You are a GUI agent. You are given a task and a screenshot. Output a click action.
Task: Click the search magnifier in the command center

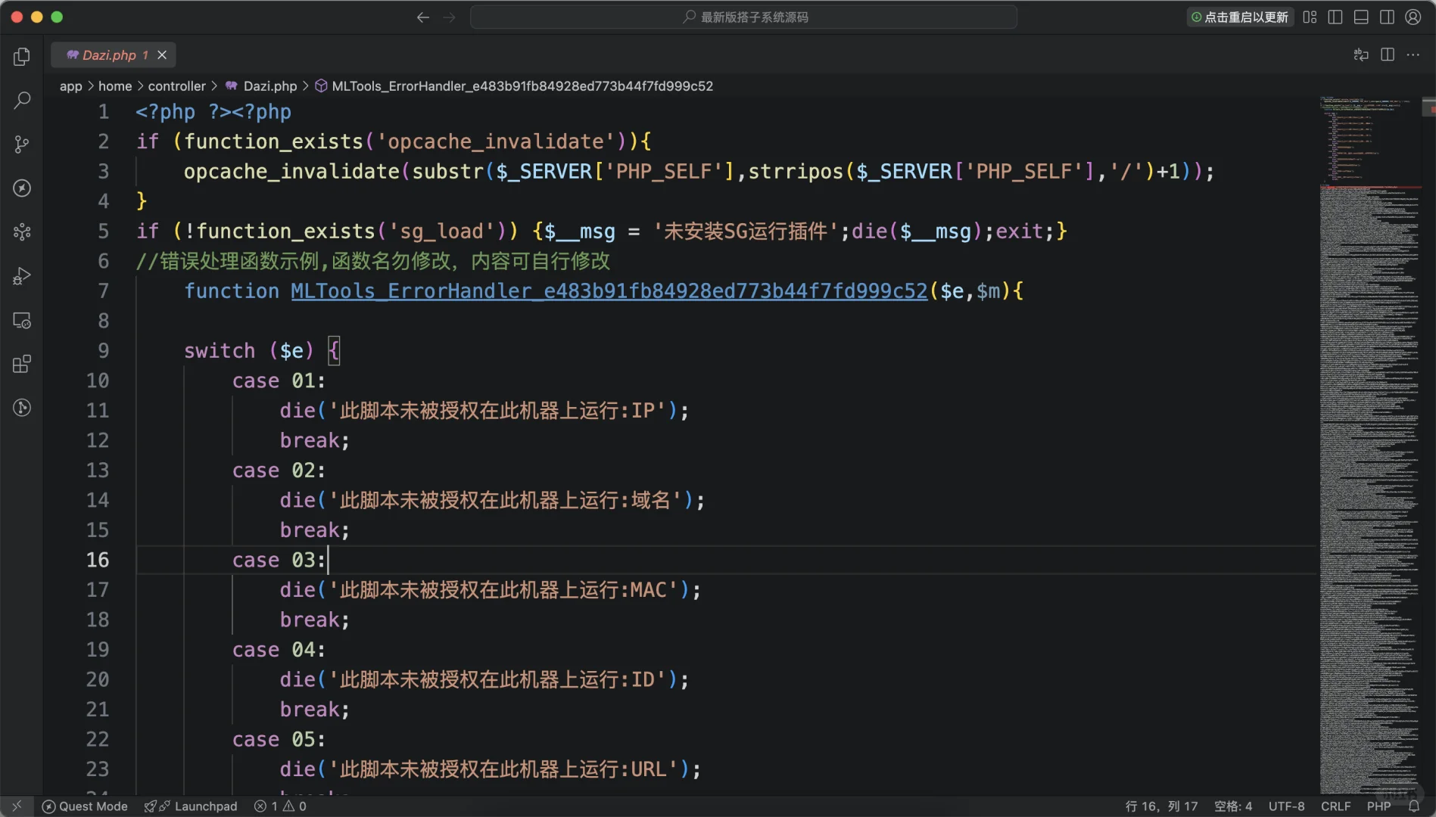(690, 17)
